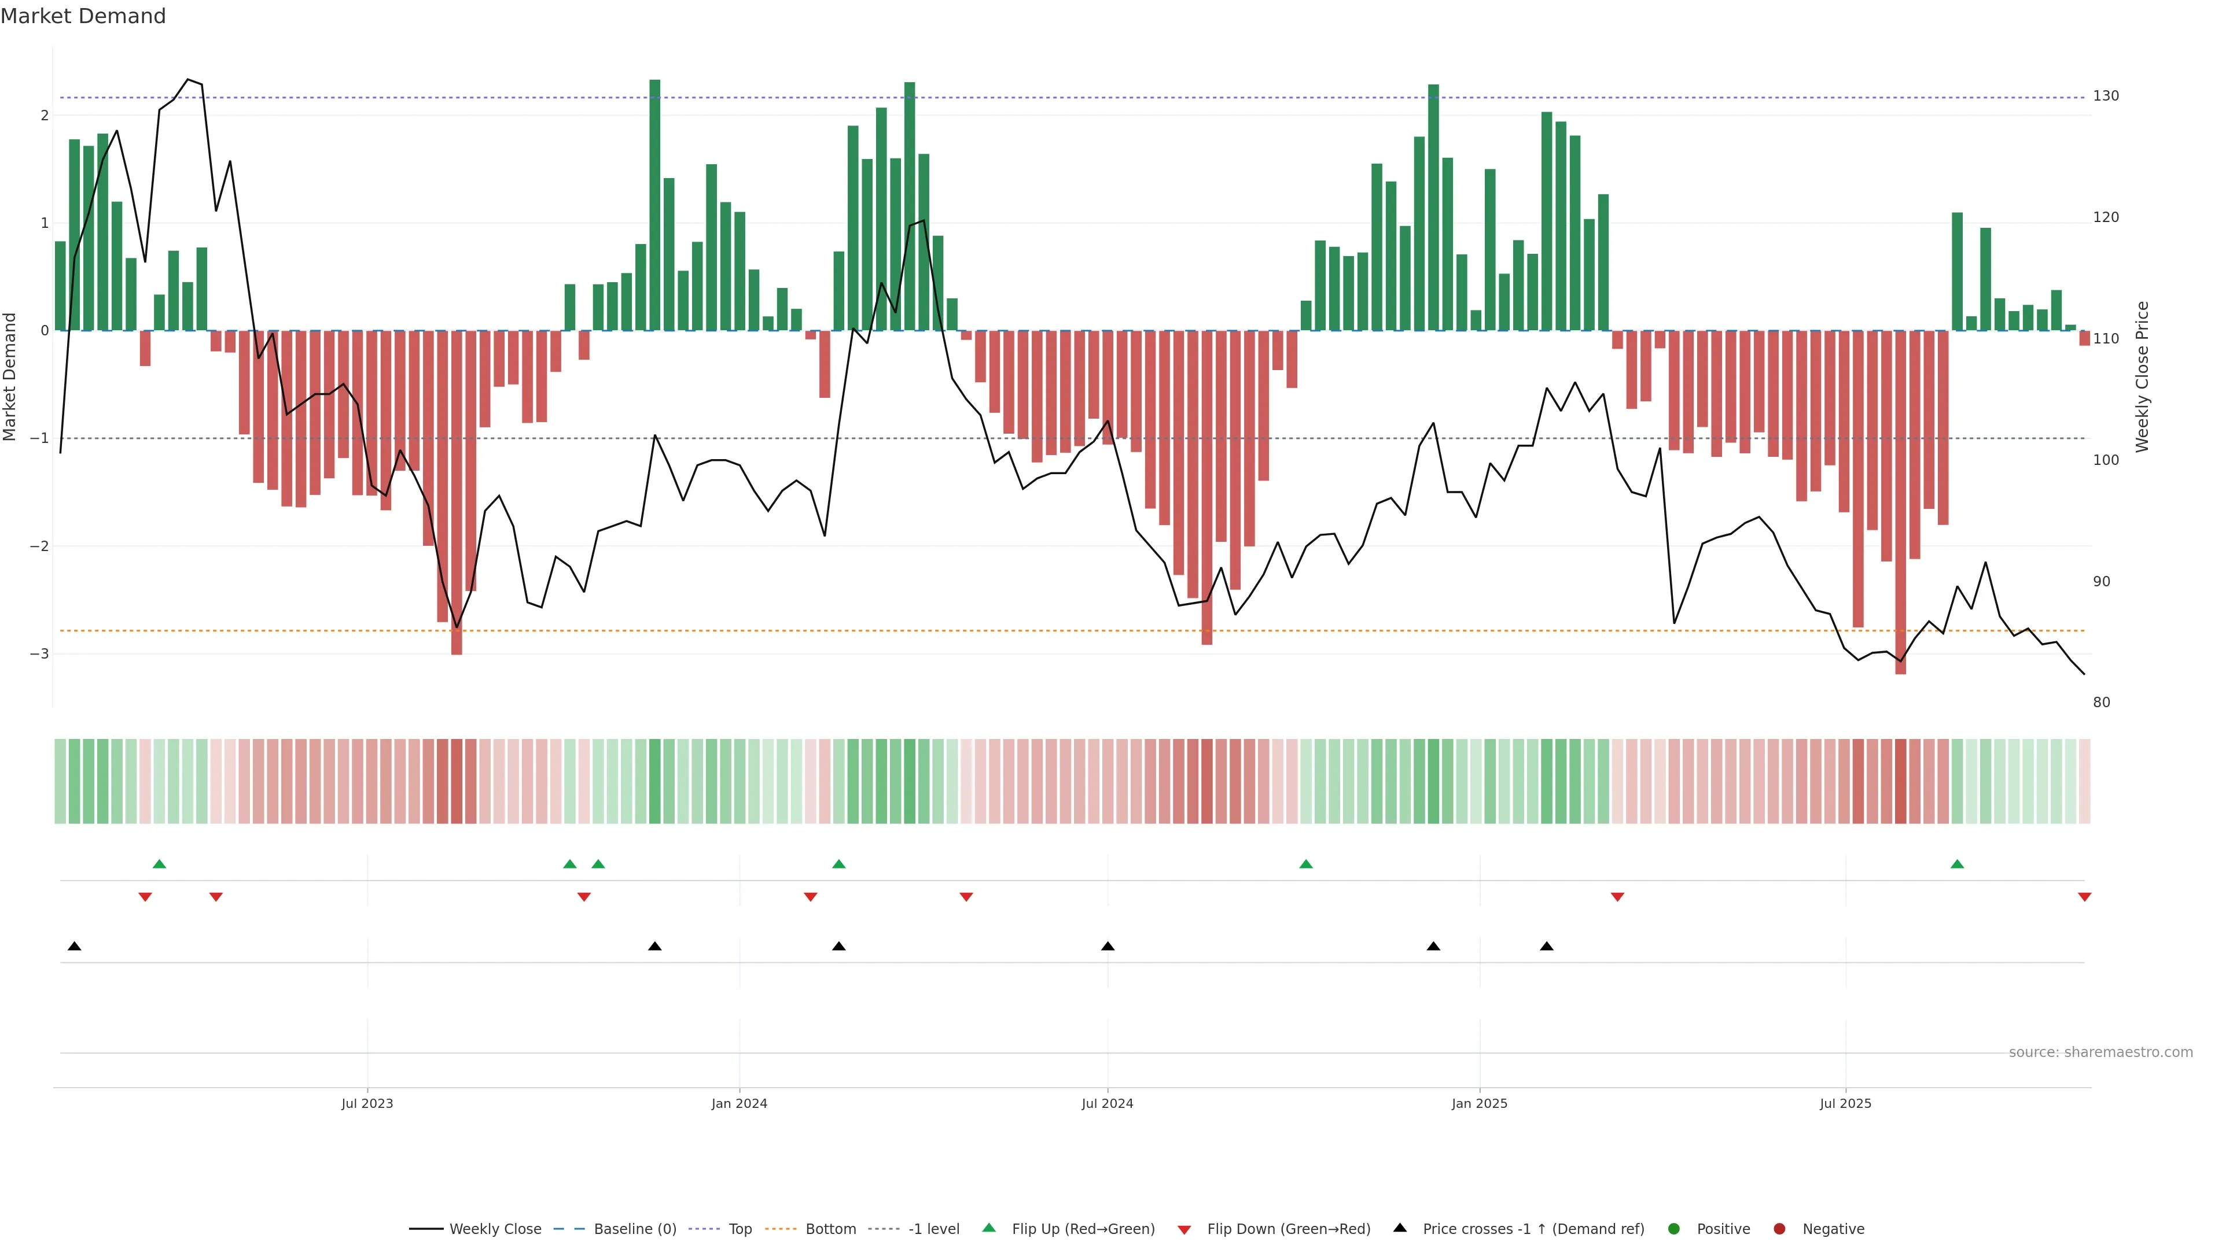2222x1249 pixels.
Task: Click the Jul 2025 x-axis label
Action: (x=1845, y=1103)
